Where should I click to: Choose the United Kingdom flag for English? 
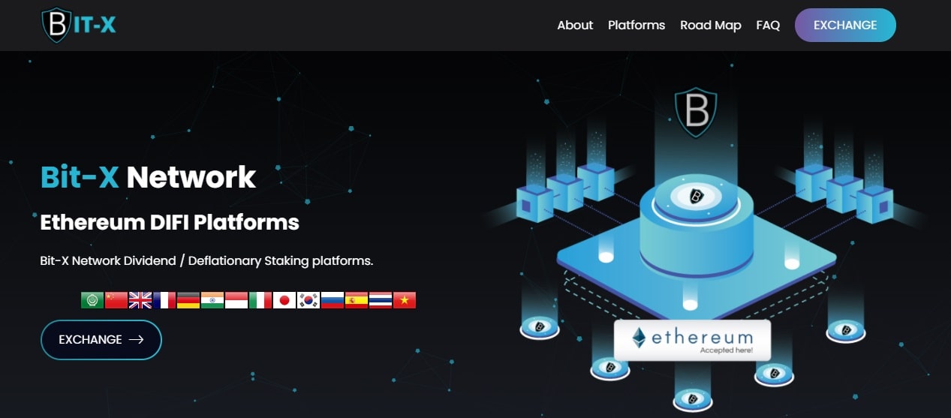coord(140,300)
